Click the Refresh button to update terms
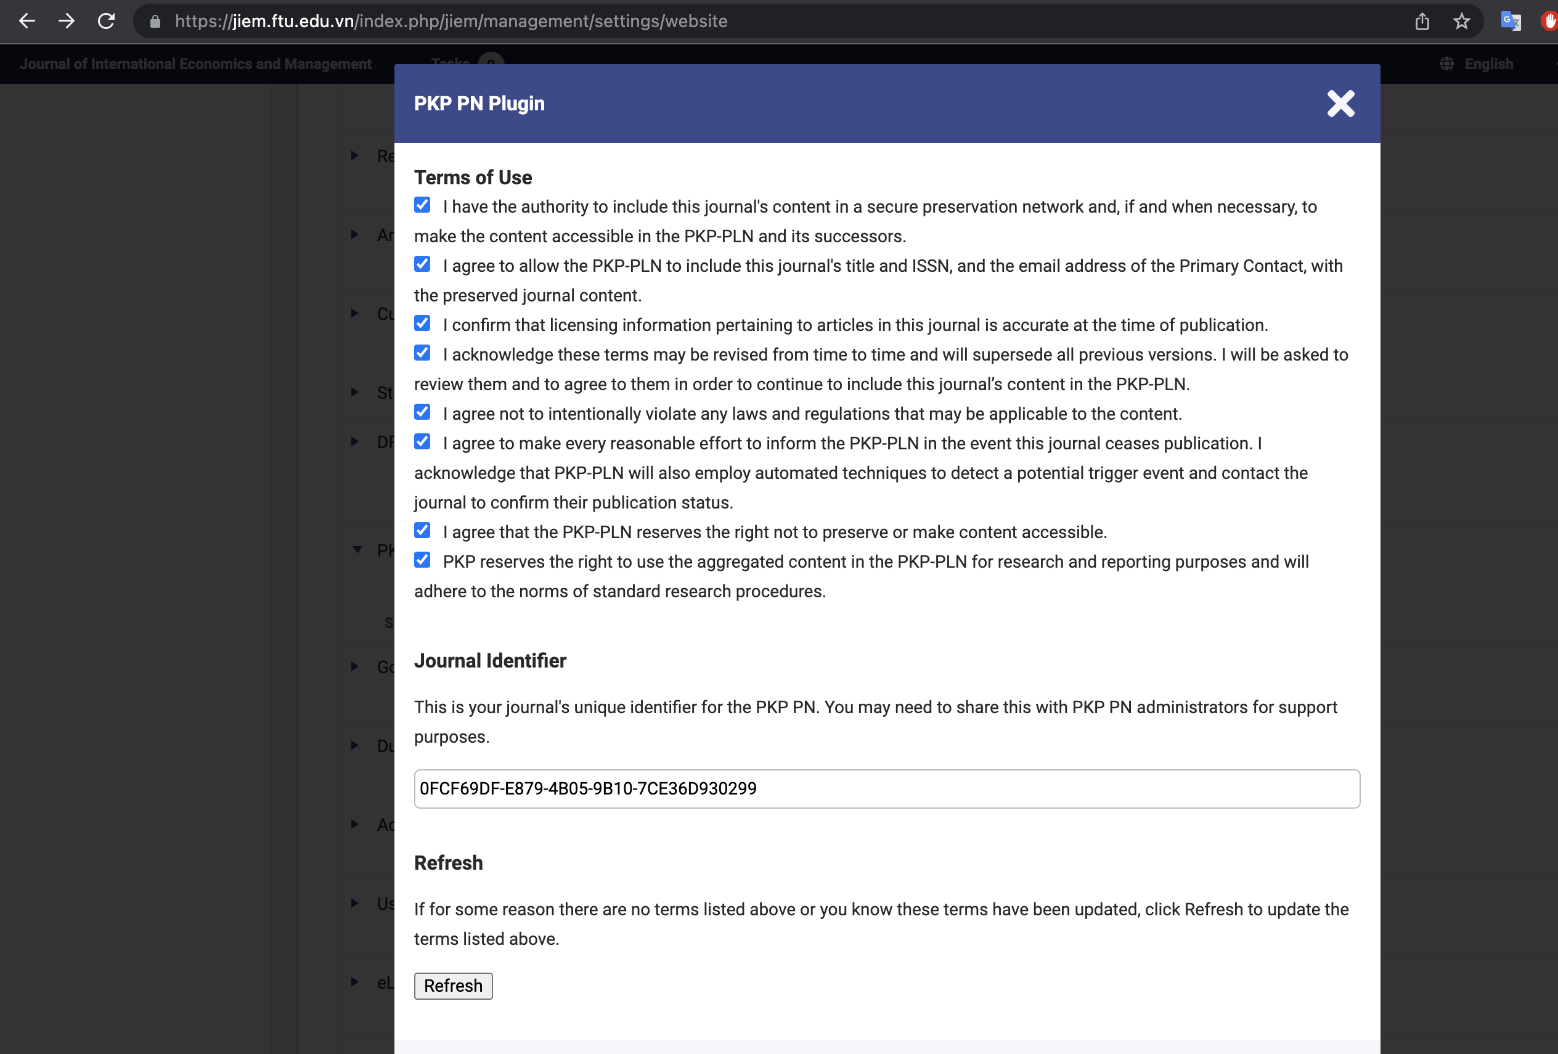The width and height of the screenshot is (1558, 1054). tap(453, 986)
